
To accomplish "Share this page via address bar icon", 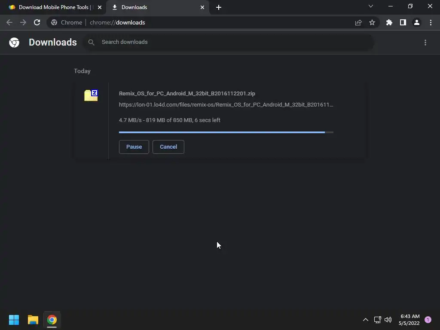I will (x=358, y=22).
